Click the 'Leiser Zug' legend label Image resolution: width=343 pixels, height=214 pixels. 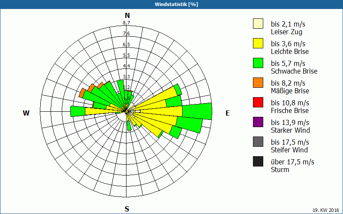pos(286,32)
